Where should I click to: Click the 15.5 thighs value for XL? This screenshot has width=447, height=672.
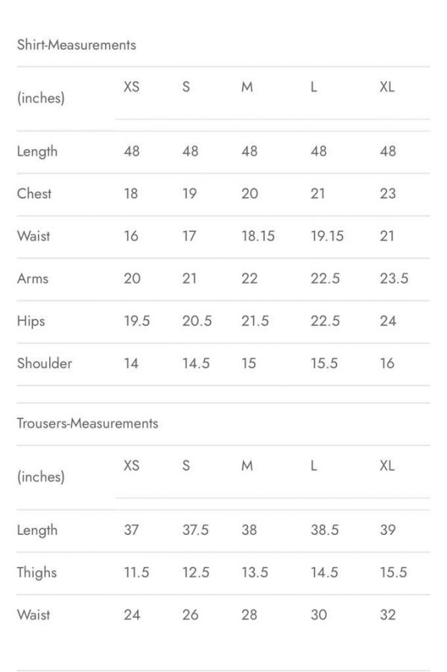[393, 572]
